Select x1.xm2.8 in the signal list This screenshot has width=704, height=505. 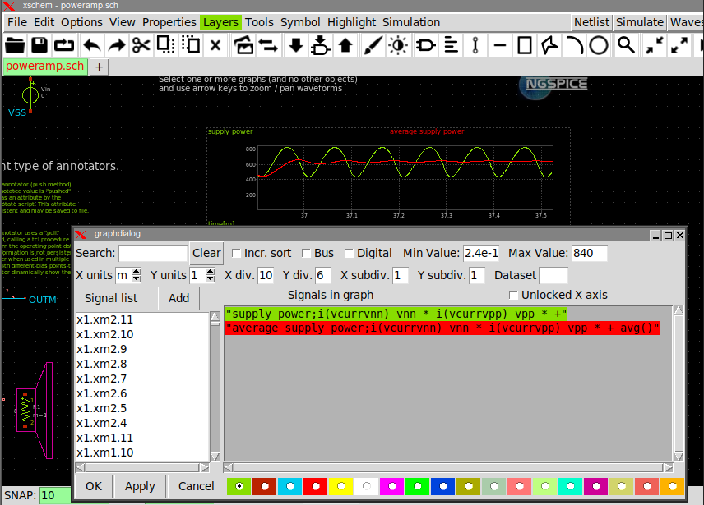101,364
